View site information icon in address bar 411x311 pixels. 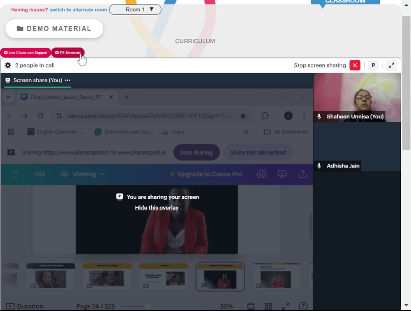[x=60, y=116]
